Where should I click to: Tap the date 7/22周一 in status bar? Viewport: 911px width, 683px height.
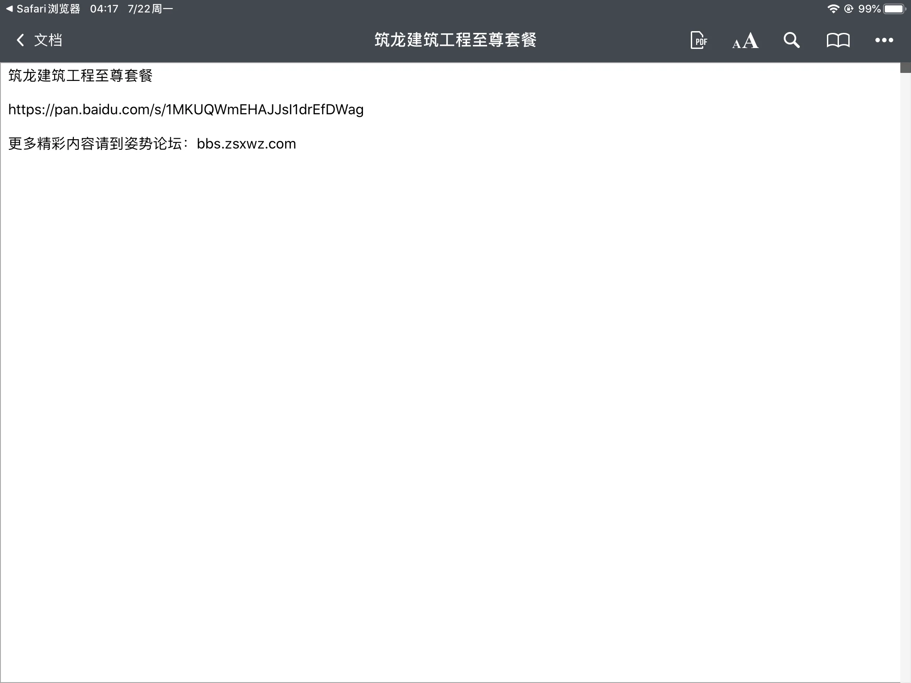[x=150, y=9]
